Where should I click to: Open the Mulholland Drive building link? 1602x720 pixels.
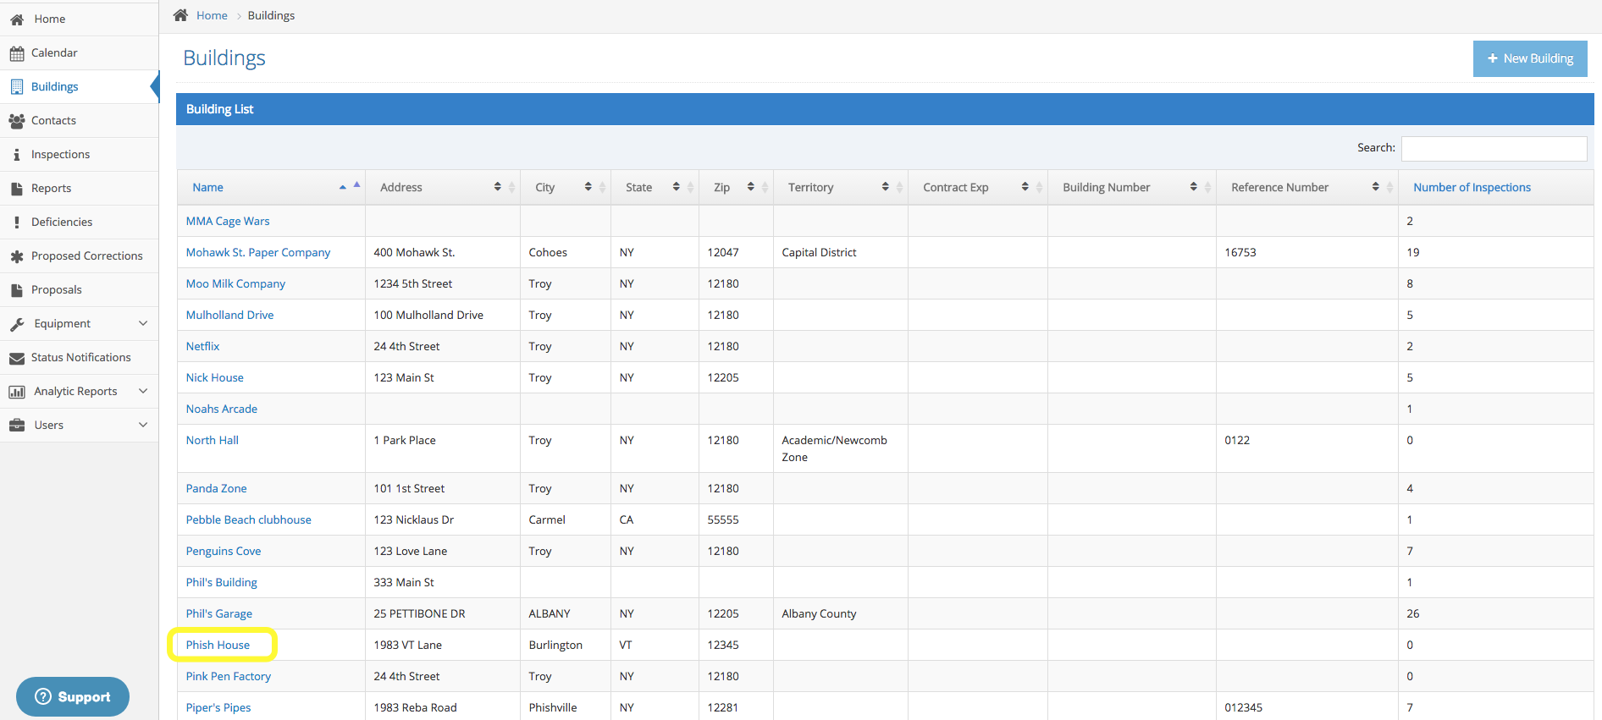click(229, 315)
